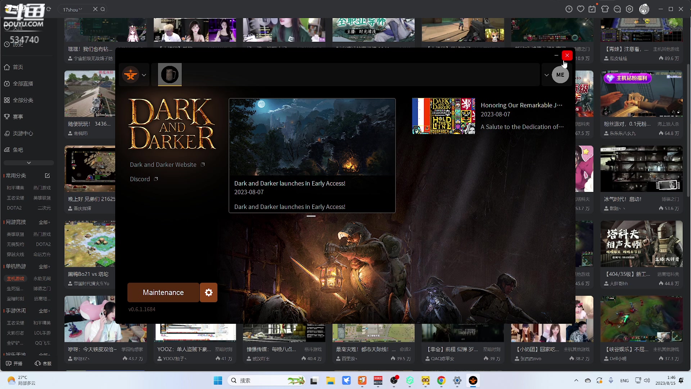The height and width of the screenshot is (389, 691).
Task: Open File Explorer from taskbar
Action: (330, 381)
